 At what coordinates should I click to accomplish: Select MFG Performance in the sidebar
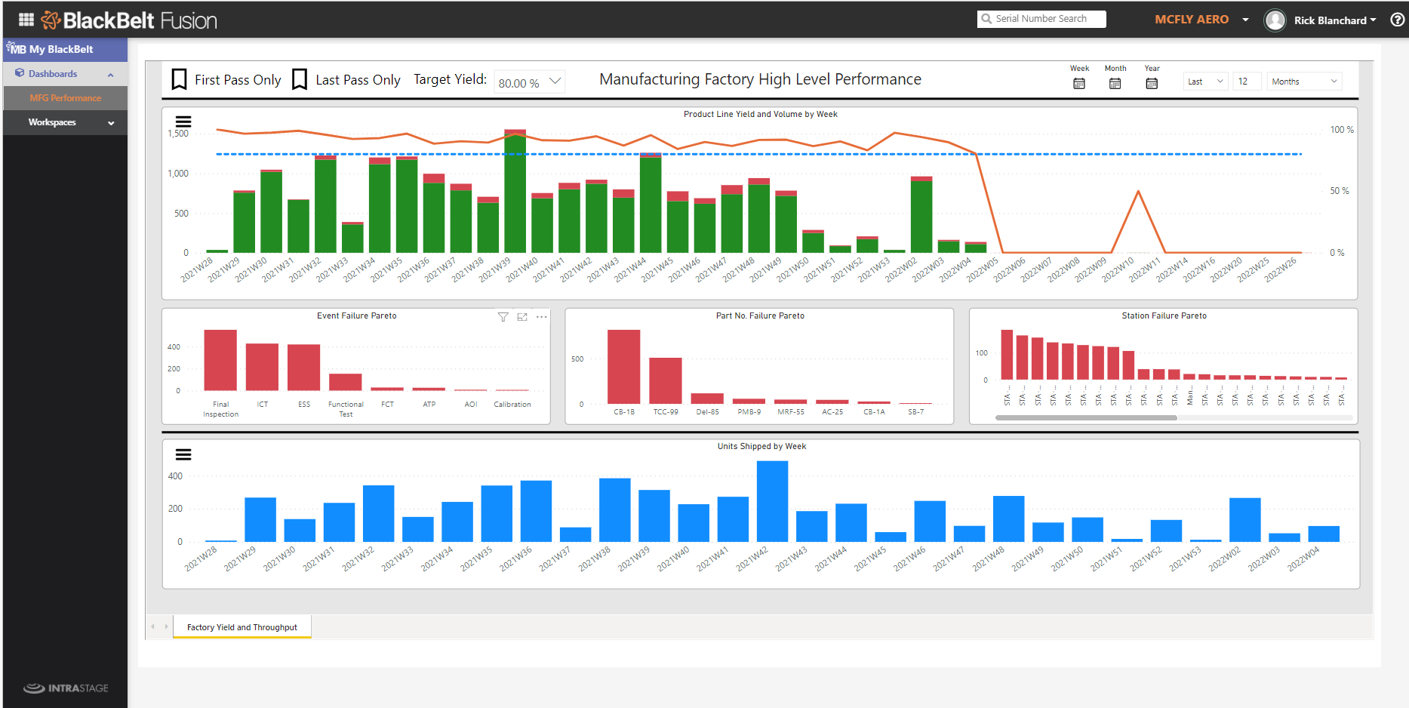pos(65,98)
